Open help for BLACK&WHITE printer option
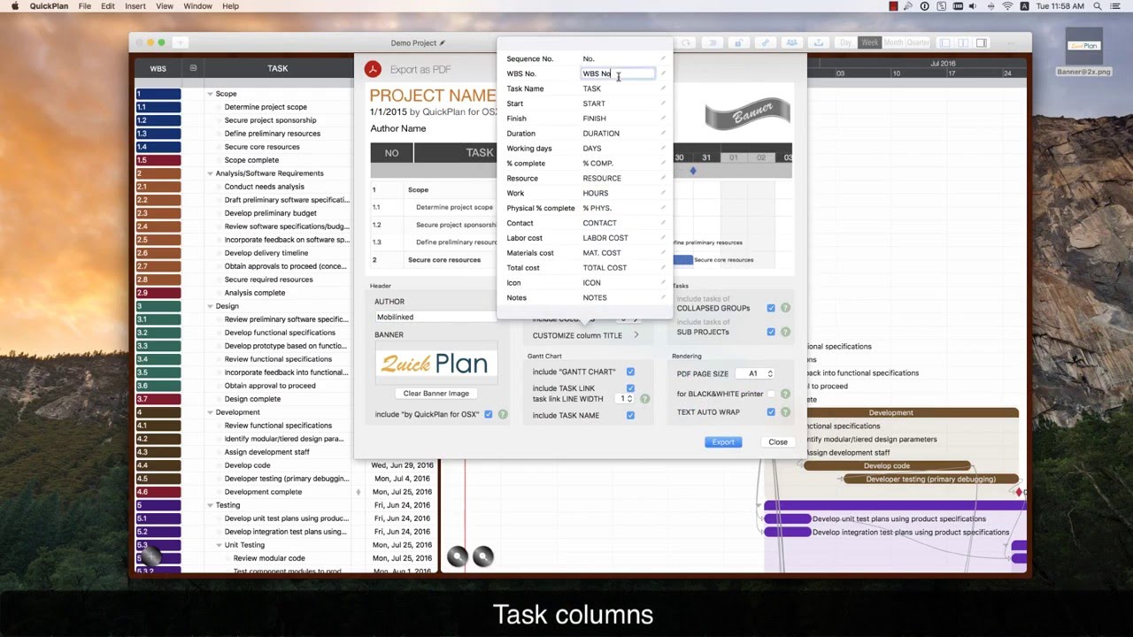This screenshot has height=637, width=1133. pos(785,394)
